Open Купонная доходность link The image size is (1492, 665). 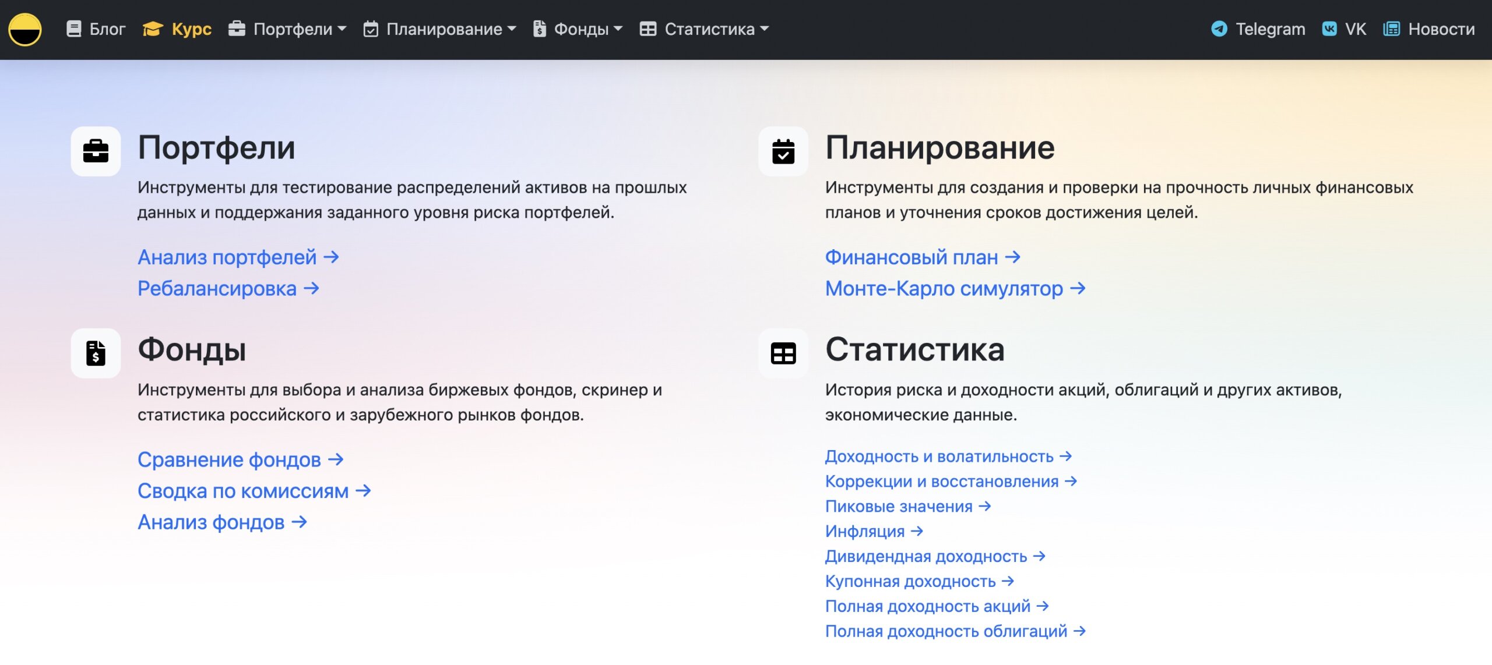pos(920,582)
